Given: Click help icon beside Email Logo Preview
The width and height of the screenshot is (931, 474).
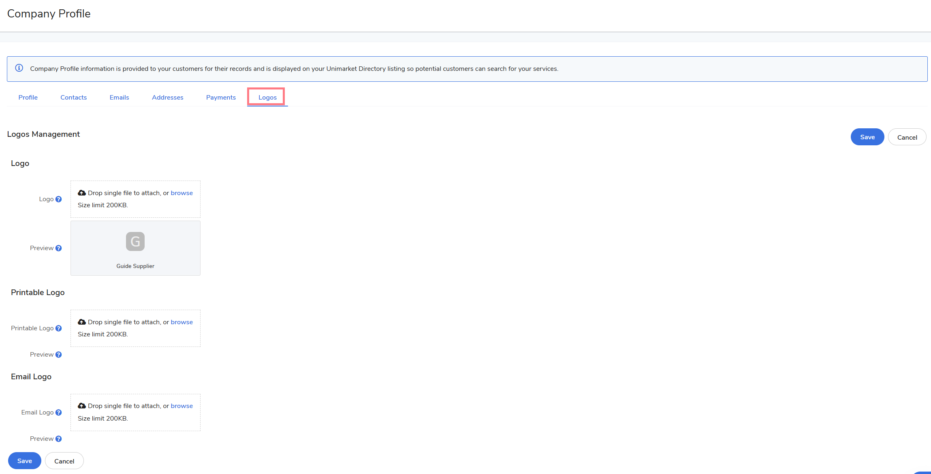Looking at the screenshot, I should 59,439.
